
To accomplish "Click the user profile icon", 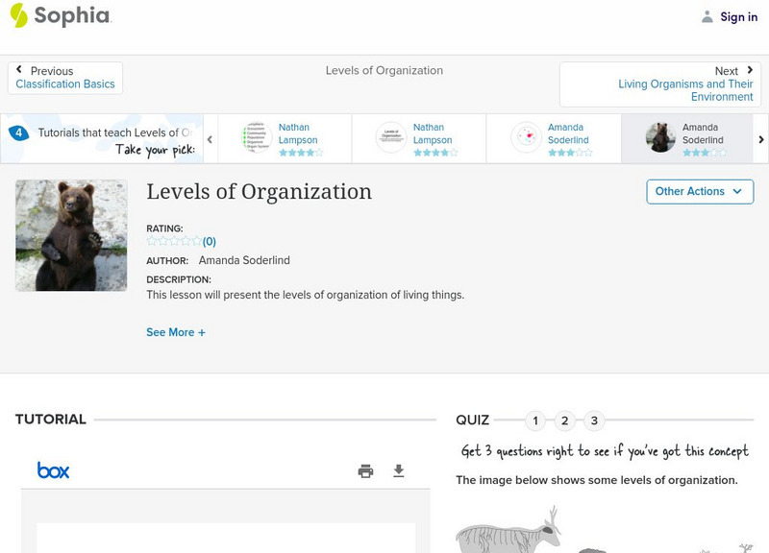I will coord(707,16).
